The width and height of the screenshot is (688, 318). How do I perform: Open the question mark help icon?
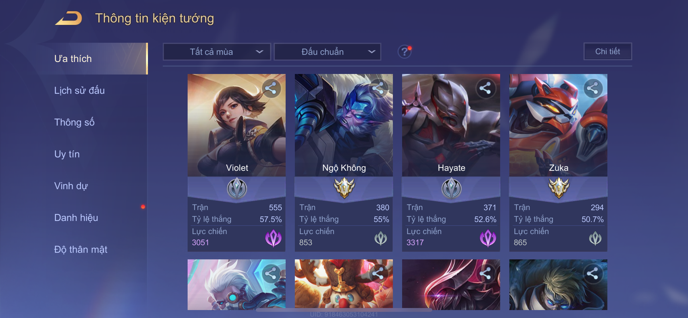(405, 51)
